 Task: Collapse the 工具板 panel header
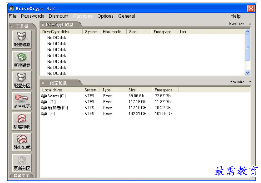click(x=11, y=26)
